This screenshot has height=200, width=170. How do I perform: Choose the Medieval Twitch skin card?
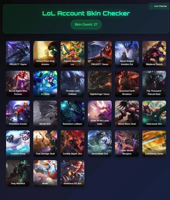(154, 54)
